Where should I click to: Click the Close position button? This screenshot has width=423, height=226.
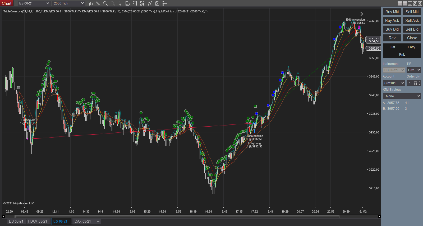pyautogui.click(x=412, y=38)
